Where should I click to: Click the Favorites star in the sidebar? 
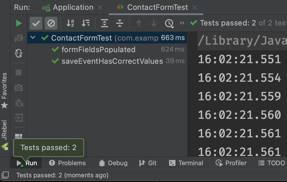(x=5, y=105)
